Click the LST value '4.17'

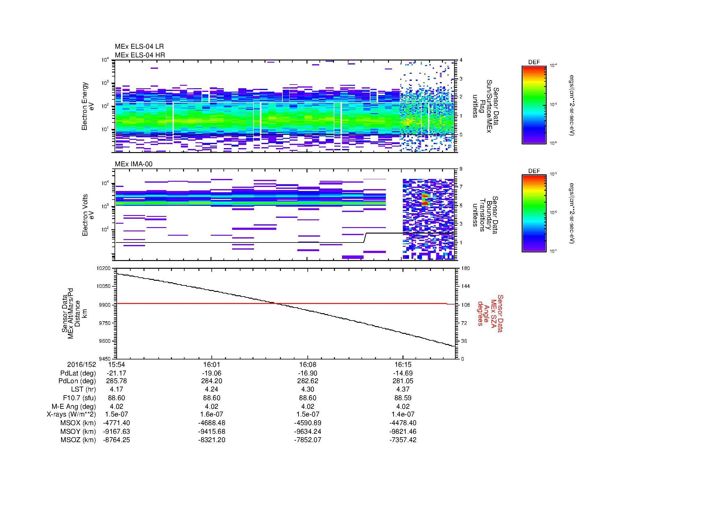click(116, 389)
